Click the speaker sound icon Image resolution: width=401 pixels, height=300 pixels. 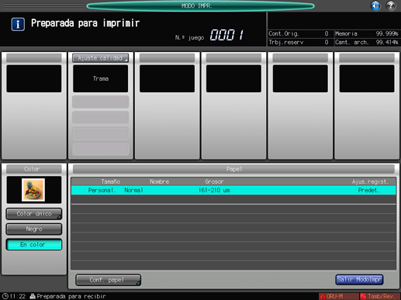pos(375,5)
